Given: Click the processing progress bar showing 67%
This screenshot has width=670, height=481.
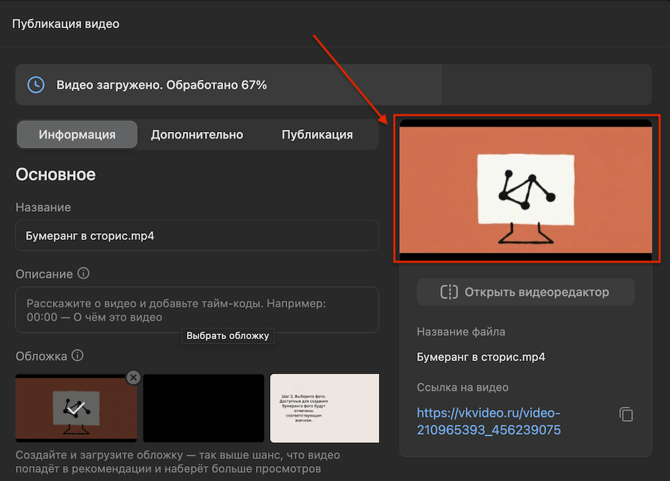Looking at the screenshot, I should point(333,84).
